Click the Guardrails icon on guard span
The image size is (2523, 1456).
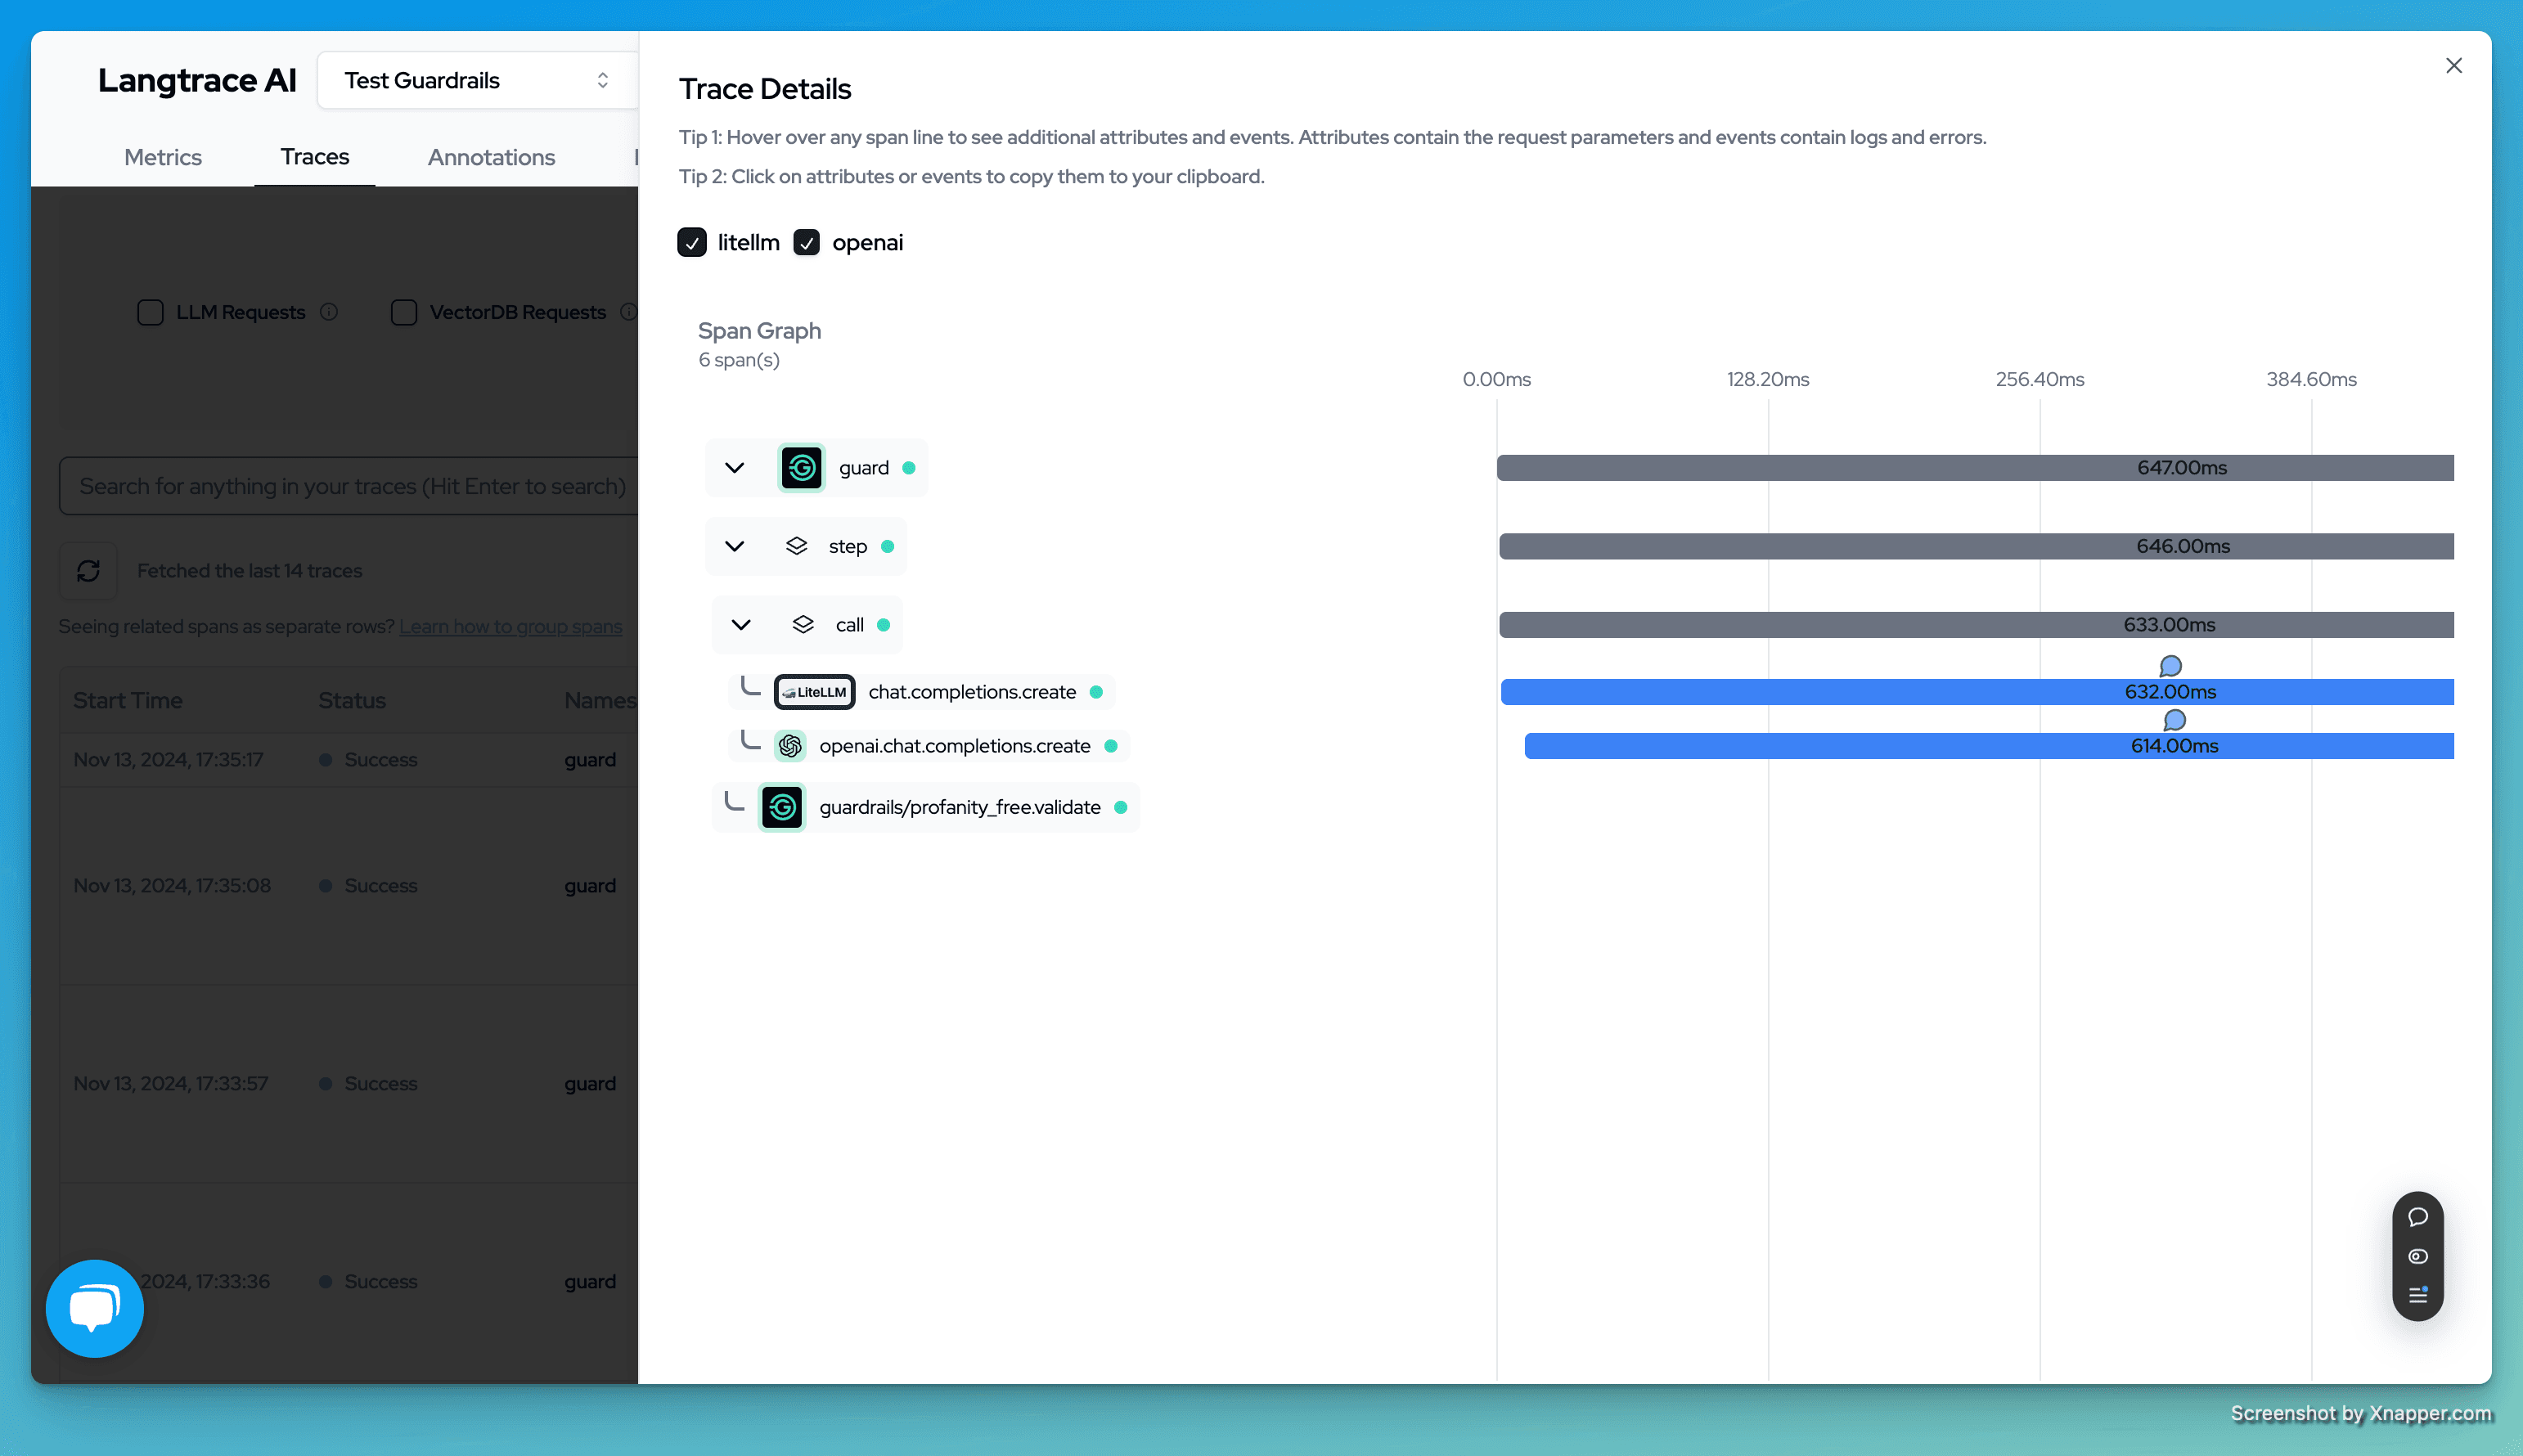click(801, 468)
